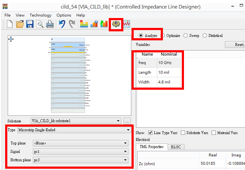Click the Name column header
Screen dimensions: 245x170
click(x=147, y=55)
